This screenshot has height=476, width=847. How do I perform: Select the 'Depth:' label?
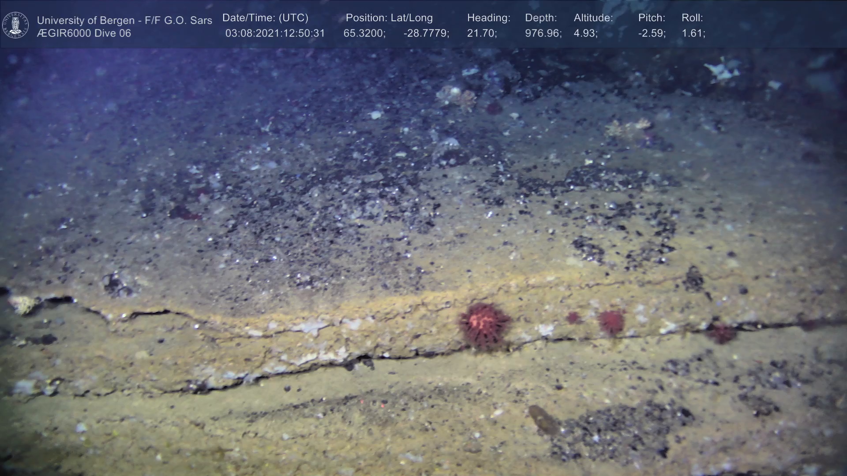pyautogui.click(x=541, y=18)
